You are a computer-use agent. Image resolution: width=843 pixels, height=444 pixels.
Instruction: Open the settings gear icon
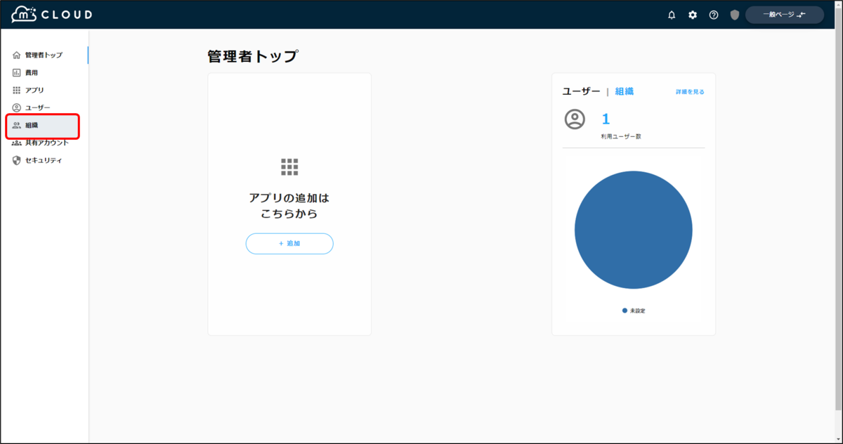coord(693,14)
